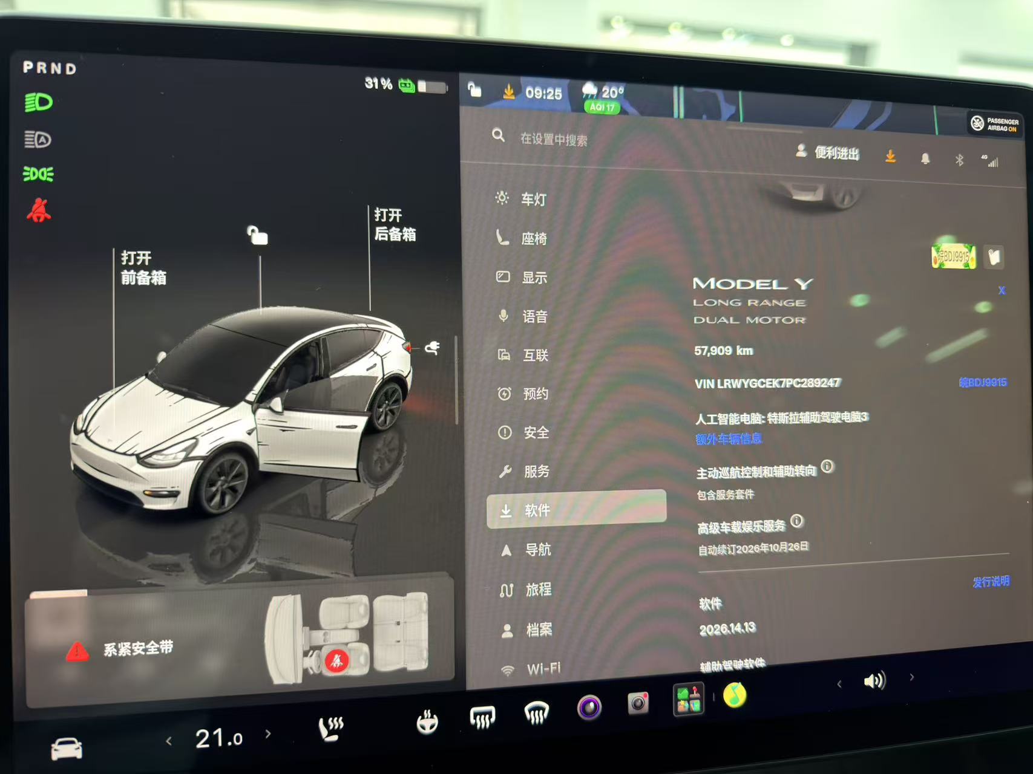Screen dimensions: 1033x774
Task: Open the 显示 display menu
Action: (x=522, y=278)
